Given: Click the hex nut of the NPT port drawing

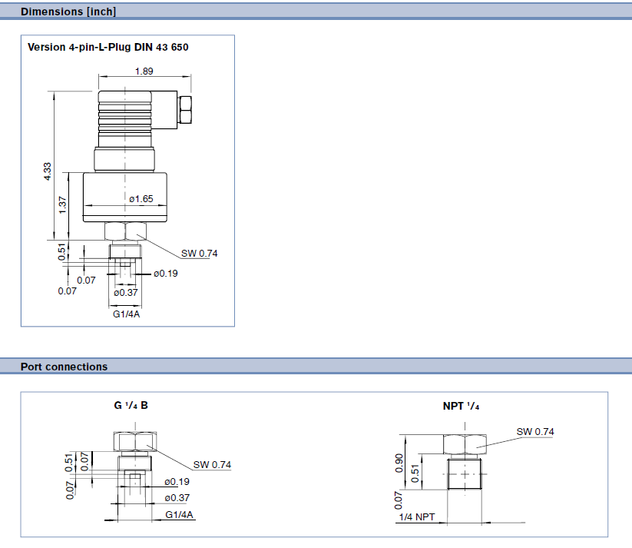Looking at the screenshot, I should (465, 445).
